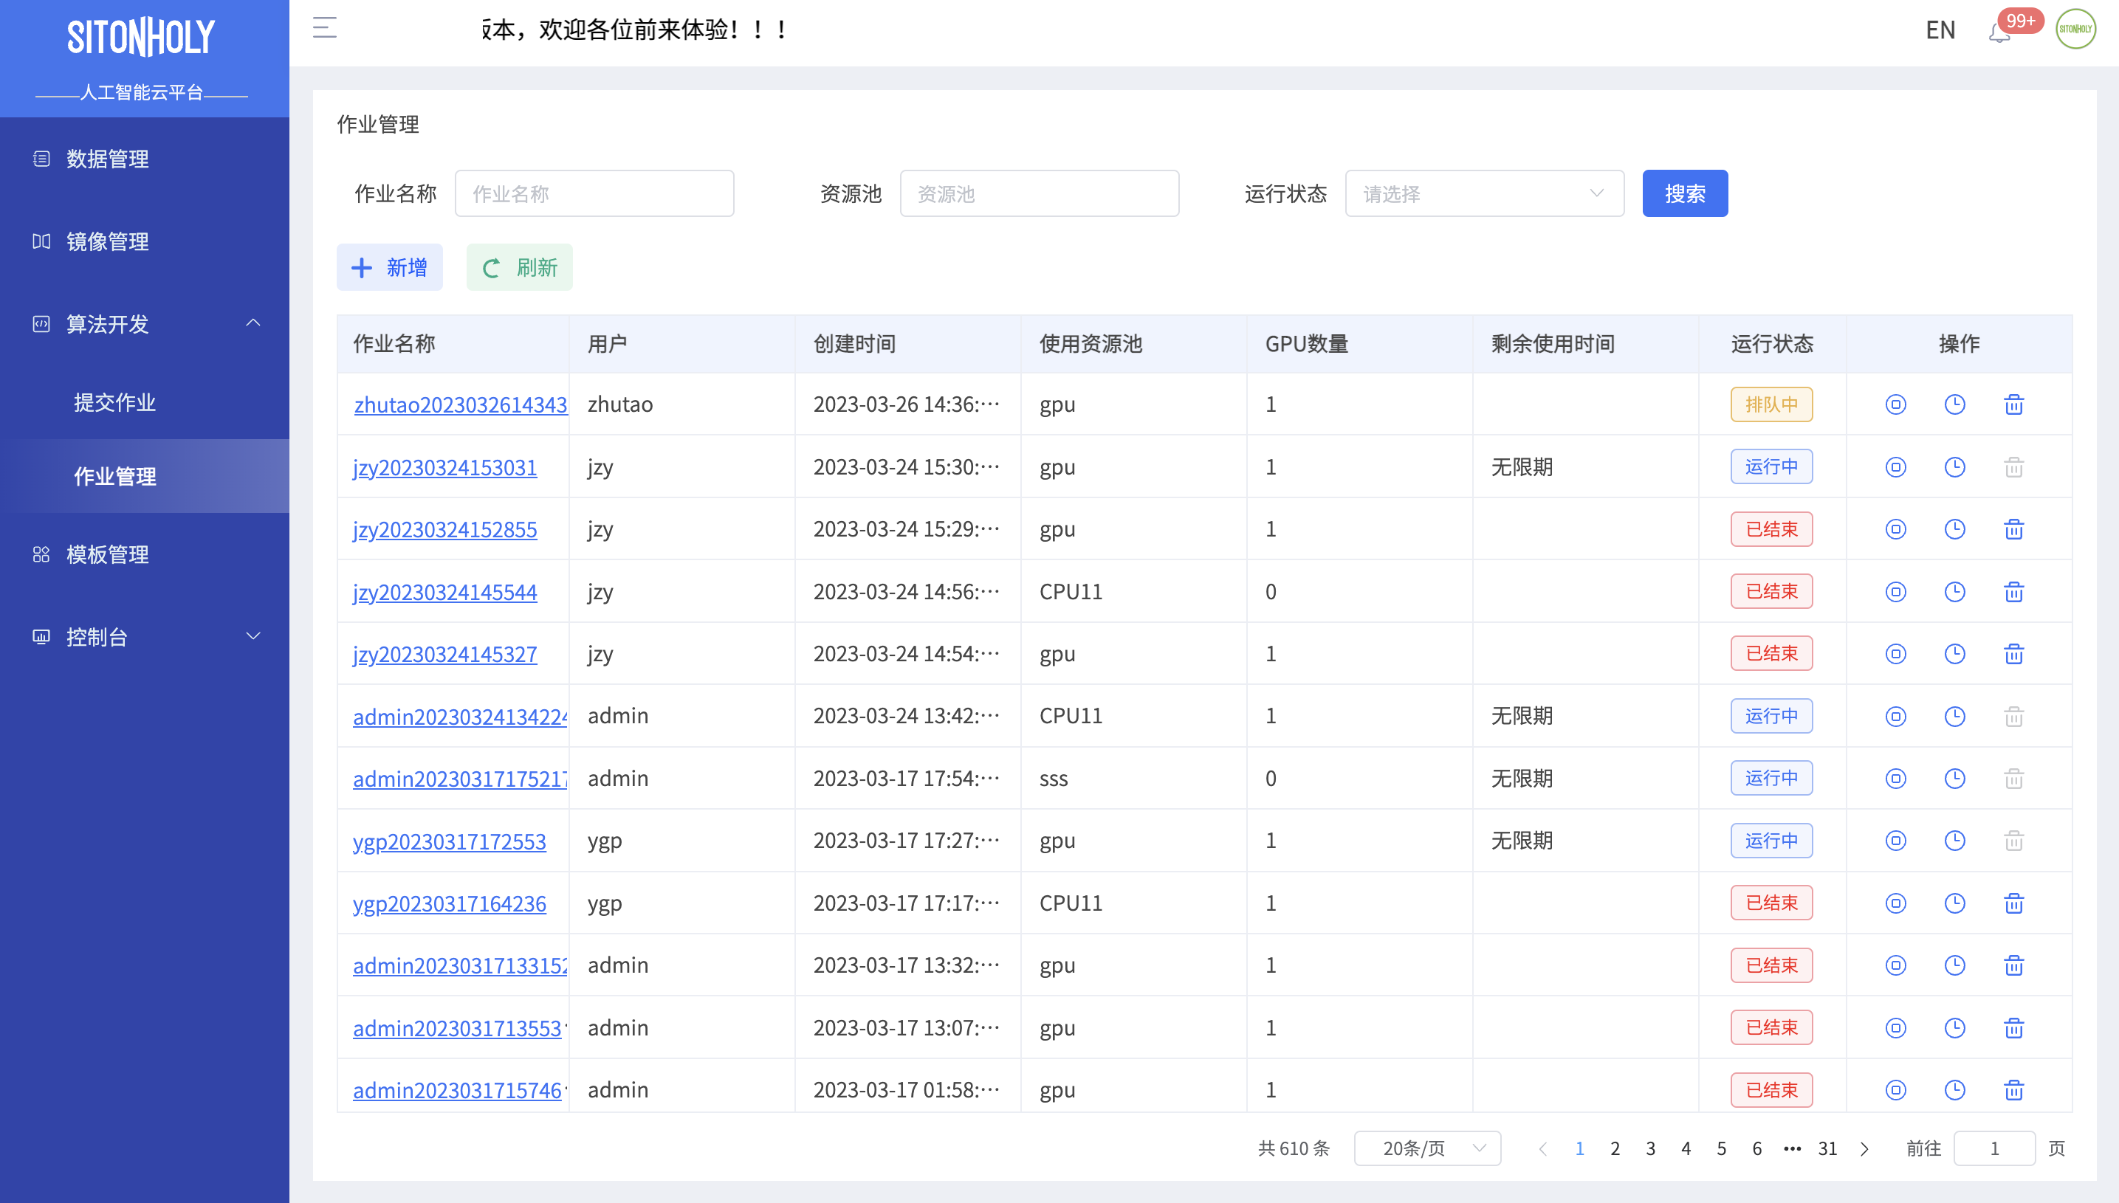This screenshot has width=2119, height=1203.
Task: Select 作业管理 submenu item
Action: [145, 476]
